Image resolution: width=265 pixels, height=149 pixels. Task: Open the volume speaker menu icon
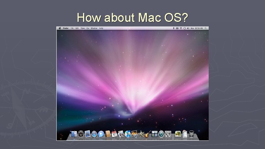188,28
